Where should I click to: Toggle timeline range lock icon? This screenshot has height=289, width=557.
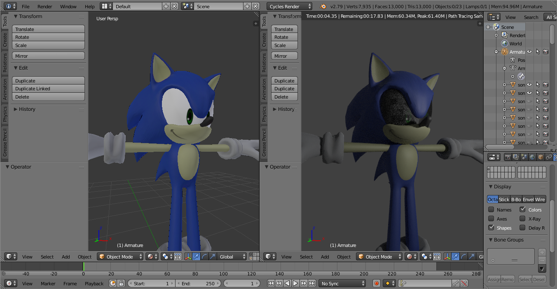pyautogui.click(x=121, y=283)
